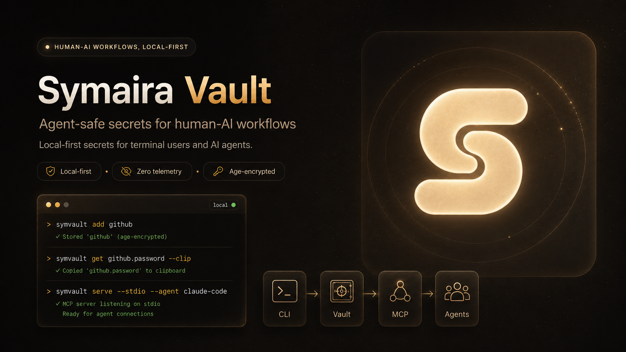Open the Agents card label

(457, 315)
